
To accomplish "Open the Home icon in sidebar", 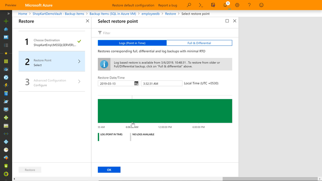I will click(x=6, y=29).
